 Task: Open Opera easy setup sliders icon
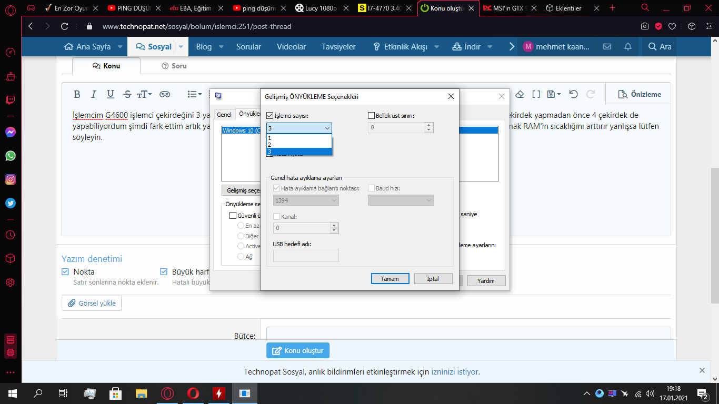(709, 26)
